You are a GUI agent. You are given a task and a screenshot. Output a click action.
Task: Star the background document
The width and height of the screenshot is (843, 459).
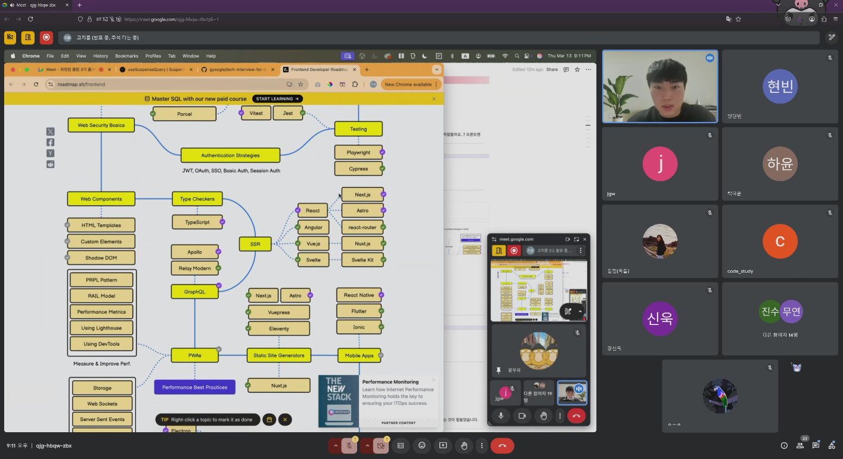click(577, 70)
